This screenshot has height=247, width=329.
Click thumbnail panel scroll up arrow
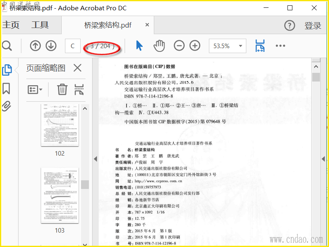tap(85, 109)
